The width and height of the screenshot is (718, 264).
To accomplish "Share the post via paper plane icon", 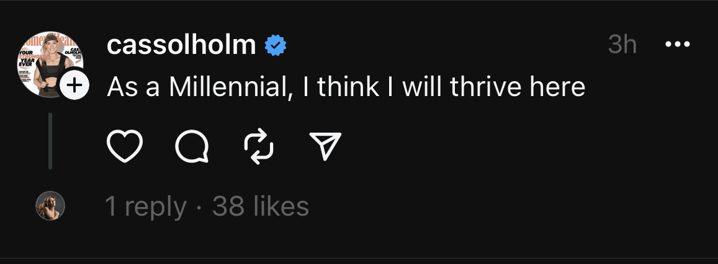I will [x=325, y=146].
